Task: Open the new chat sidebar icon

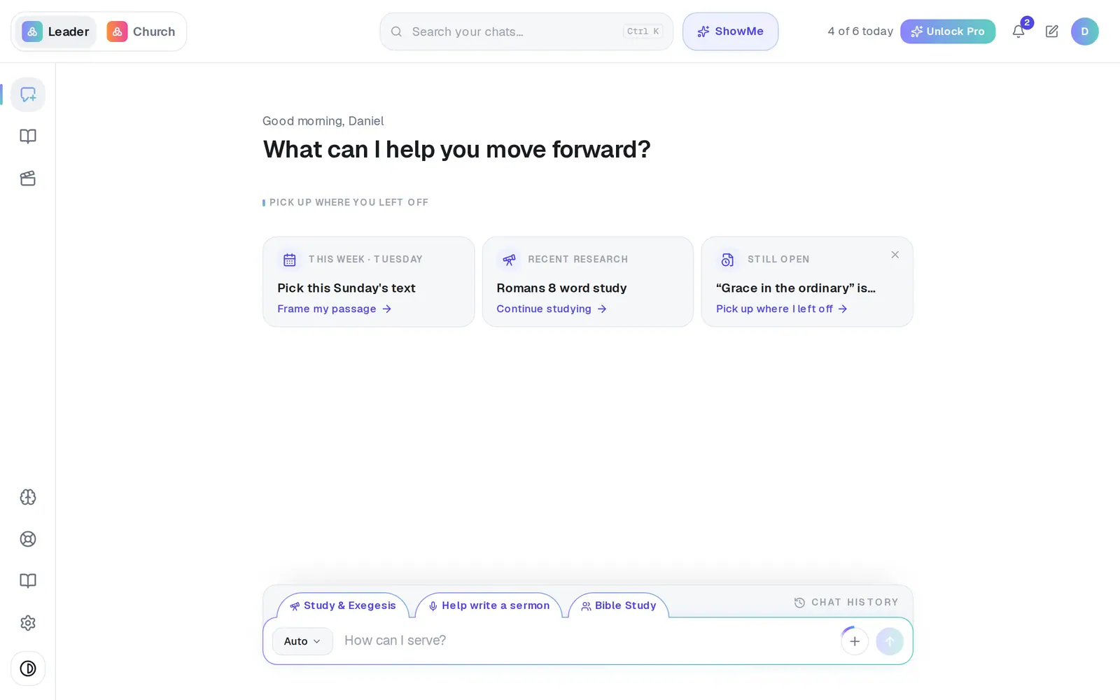Action: pyautogui.click(x=28, y=94)
